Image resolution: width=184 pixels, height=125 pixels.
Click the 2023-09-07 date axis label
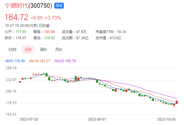(x=97, y=119)
